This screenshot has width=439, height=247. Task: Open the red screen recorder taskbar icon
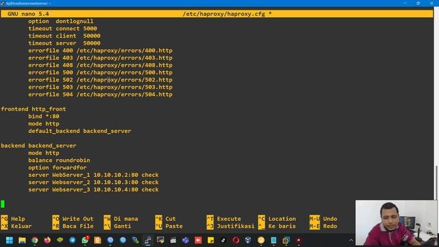click(x=198, y=240)
